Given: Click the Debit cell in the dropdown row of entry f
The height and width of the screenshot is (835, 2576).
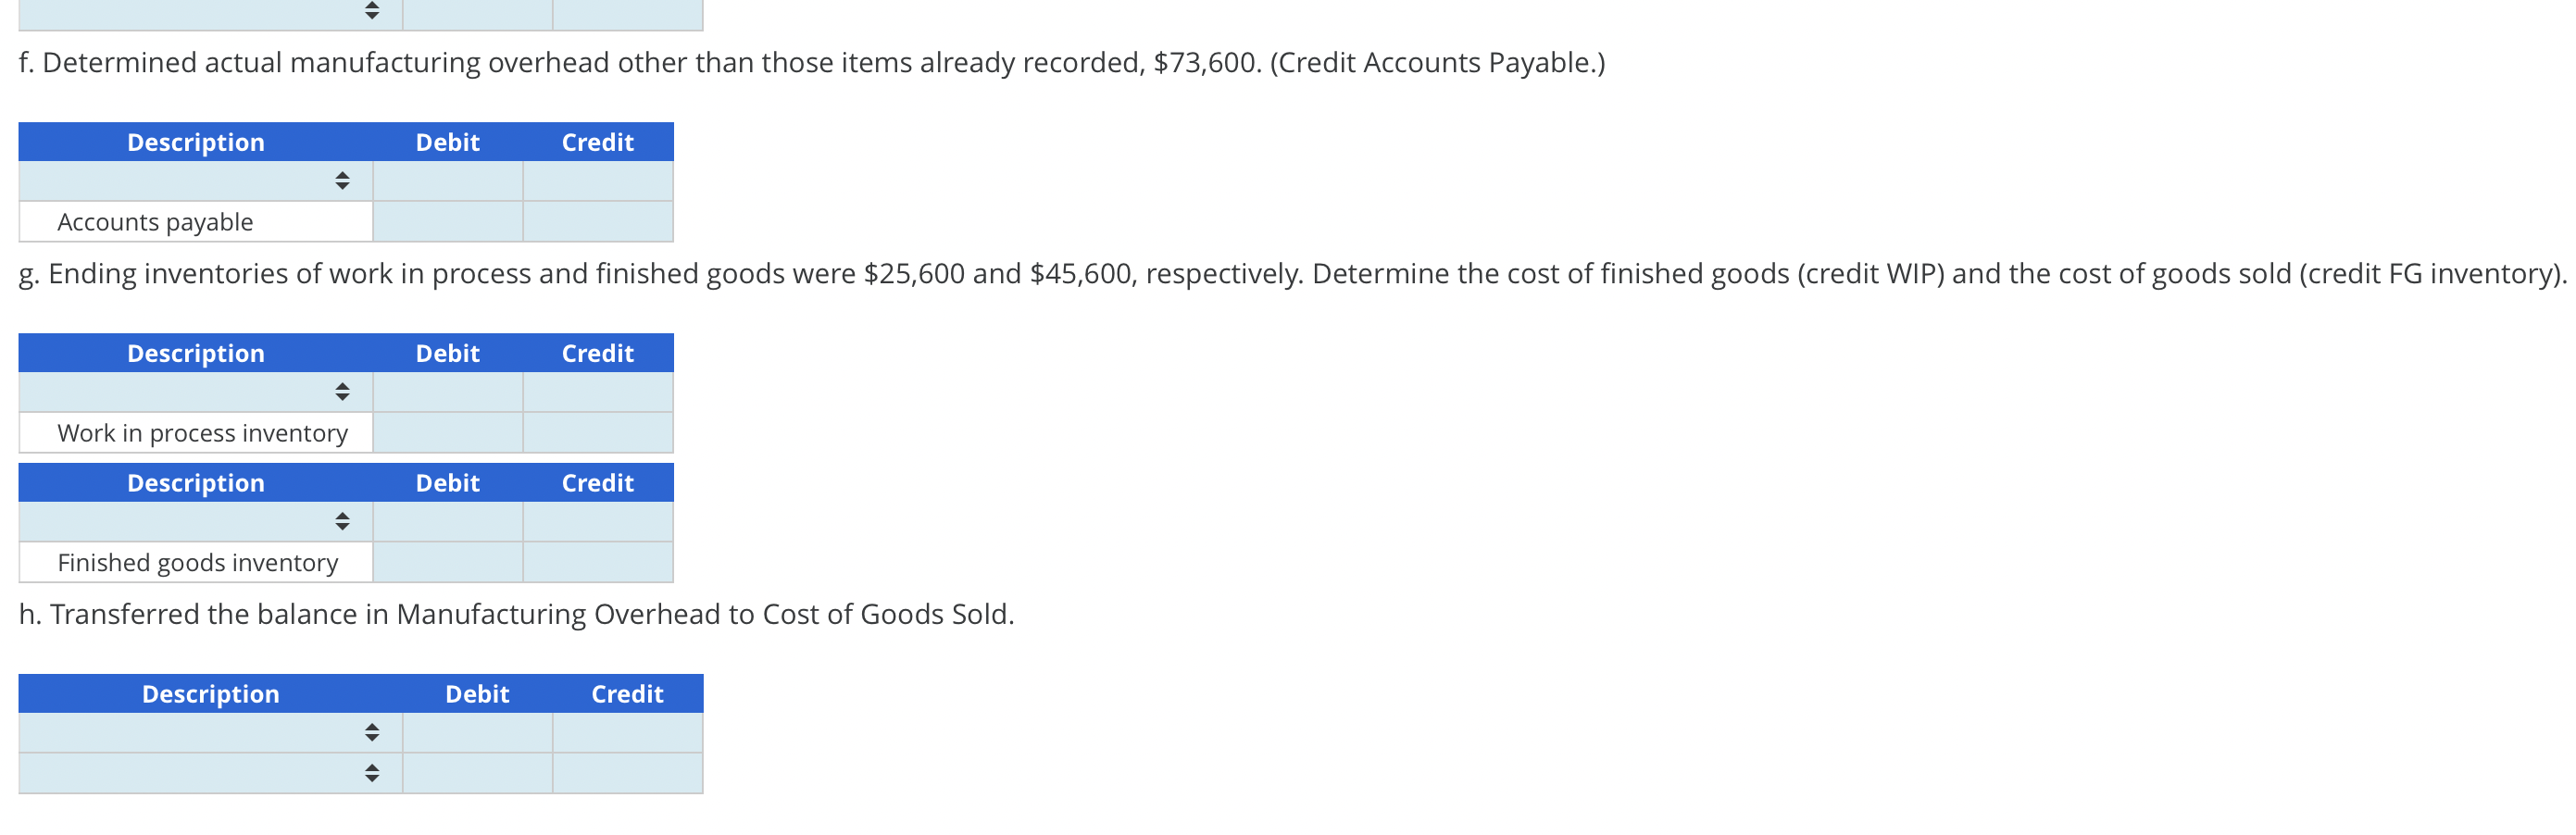Looking at the screenshot, I should pyautogui.click(x=447, y=181).
